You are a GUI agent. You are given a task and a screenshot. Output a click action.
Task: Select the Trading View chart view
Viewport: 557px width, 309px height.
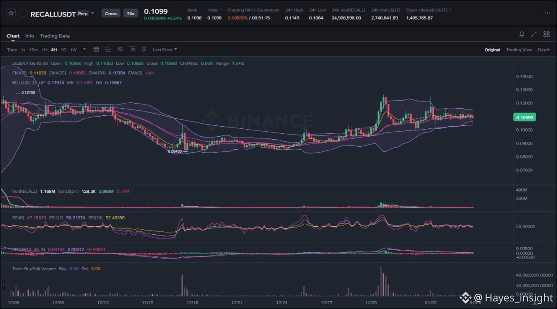[519, 50]
